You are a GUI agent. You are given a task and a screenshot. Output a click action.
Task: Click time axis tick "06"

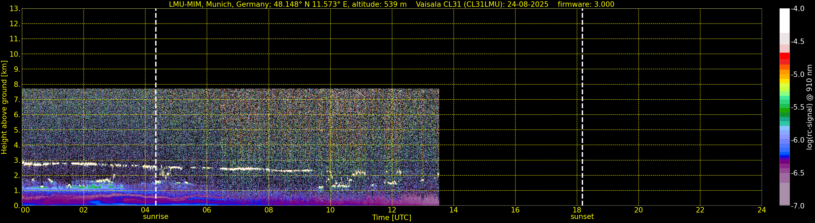coord(207,210)
